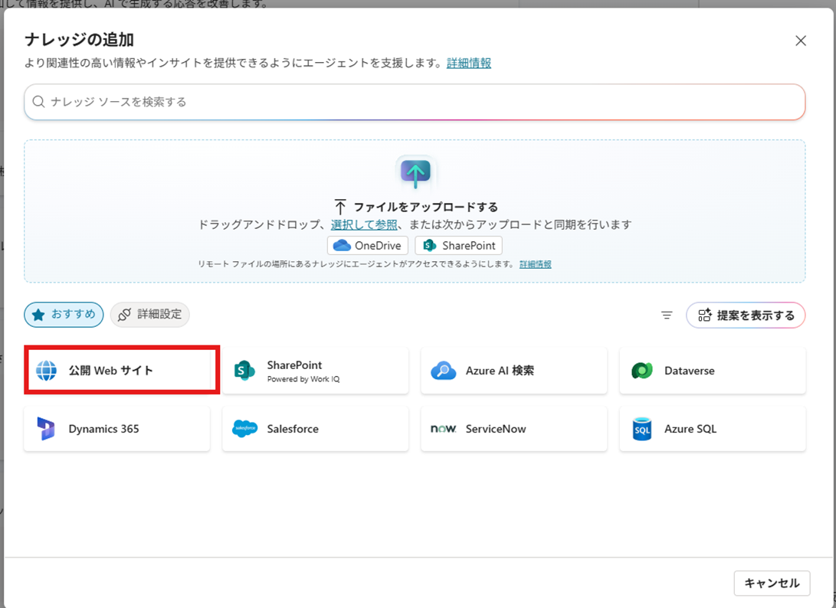Open the 詳細情報 link under the dialog title
This screenshot has height=608, width=836.
(469, 63)
